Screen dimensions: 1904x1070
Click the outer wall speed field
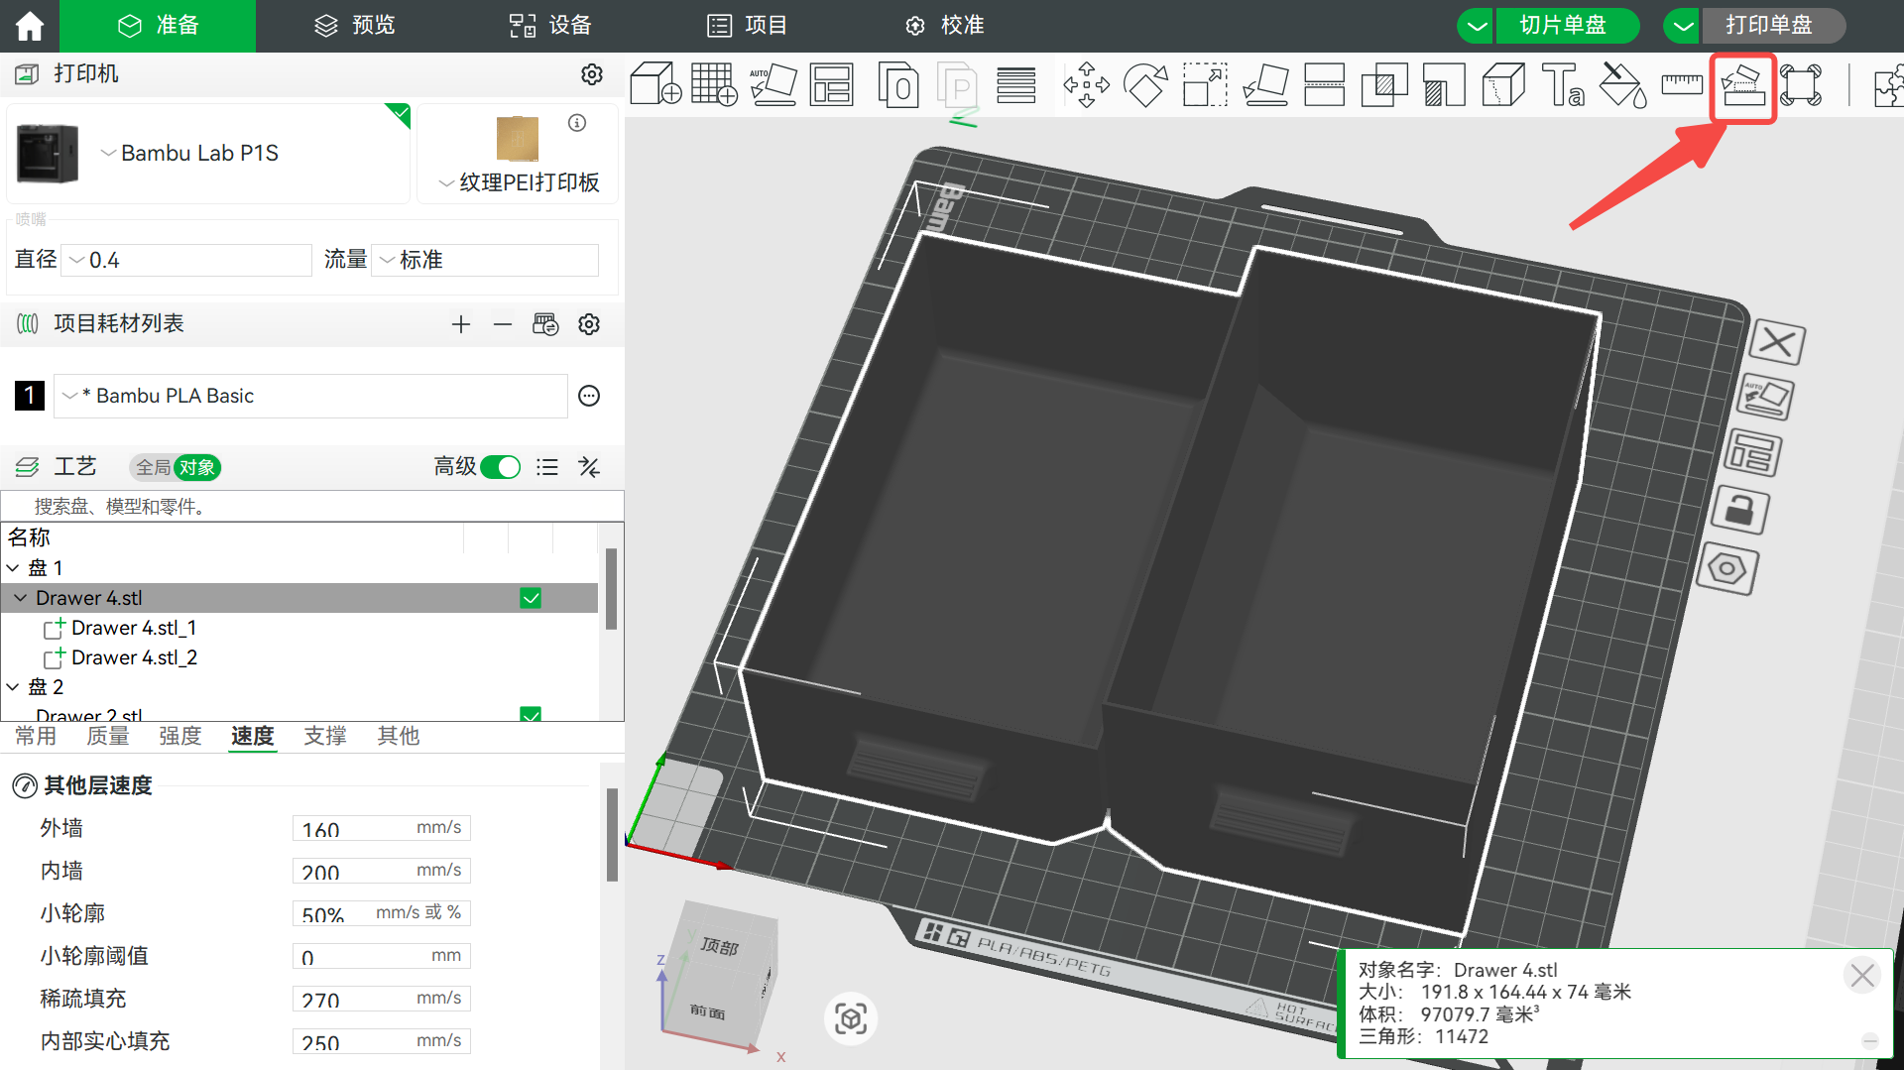coord(381,828)
